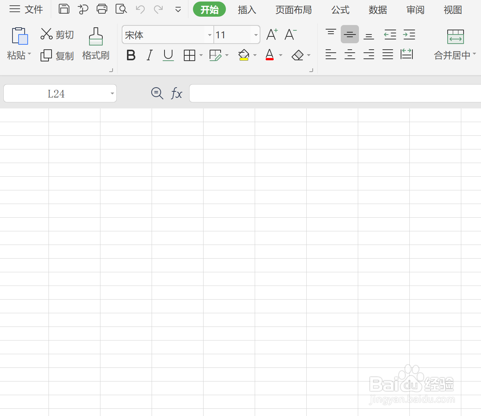Click the eraser clear icon
Image resolution: width=481 pixels, height=416 pixels.
point(298,55)
